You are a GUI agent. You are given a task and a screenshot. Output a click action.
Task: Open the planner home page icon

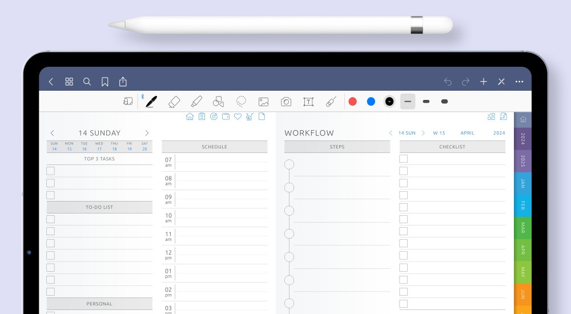tap(190, 116)
